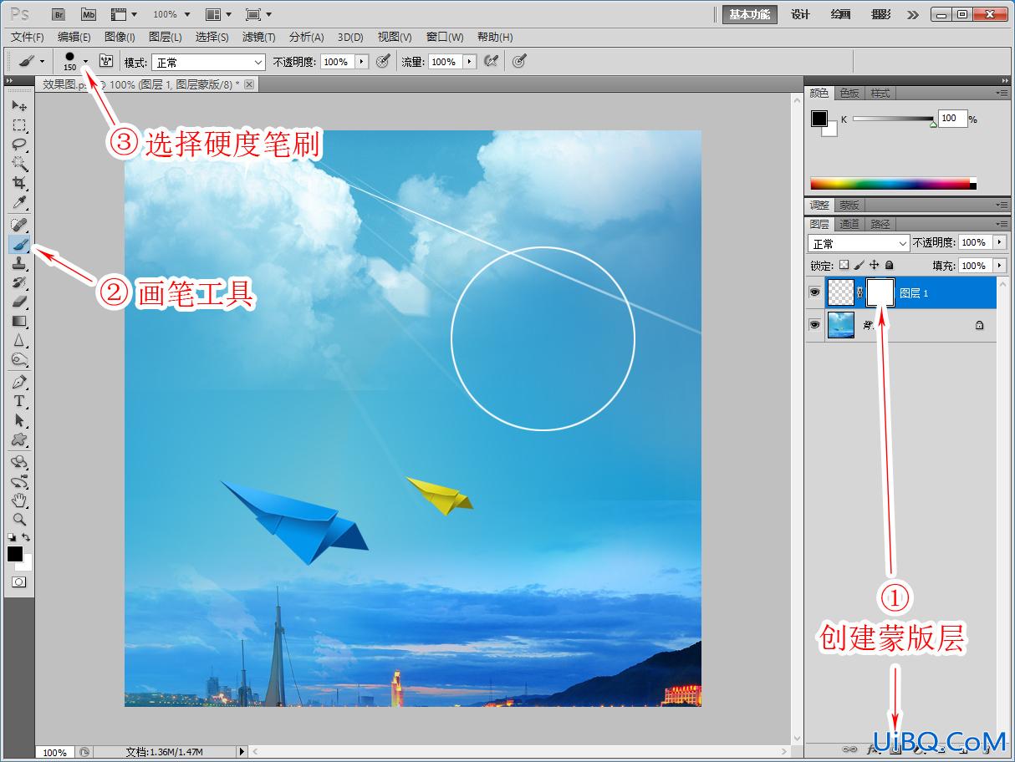The height and width of the screenshot is (762, 1015).
Task: Select the 设计 workspace
Action: coord(801,14)
